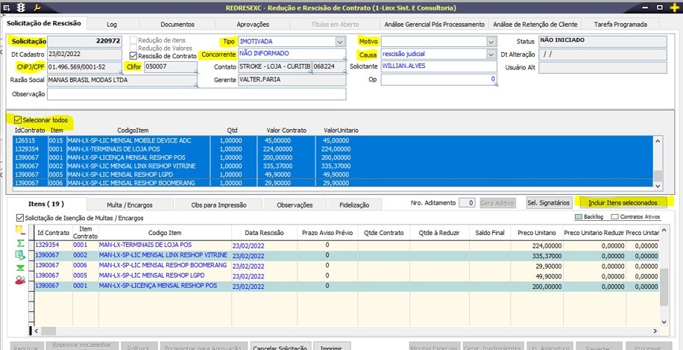
Task: Click Incluir Itens selecionados button
Action: click(x=622, y=202)
